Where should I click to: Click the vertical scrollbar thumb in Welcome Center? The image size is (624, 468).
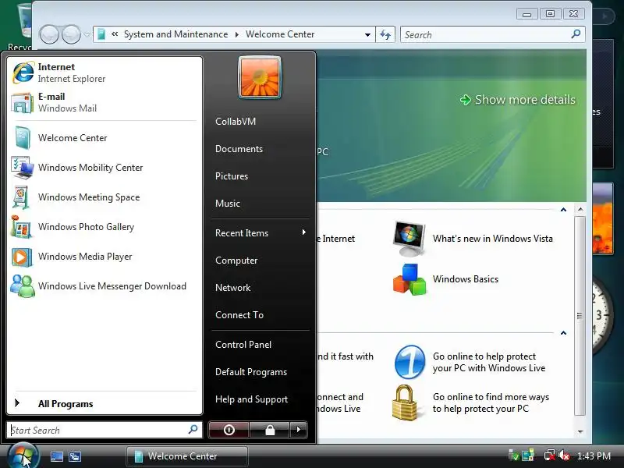pyautogui.click(x=580, y=316)
